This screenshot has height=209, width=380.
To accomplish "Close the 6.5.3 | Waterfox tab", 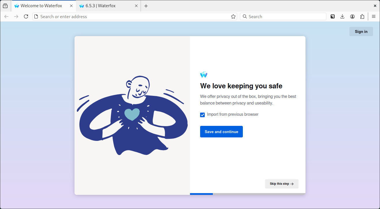I will tap(136, 6).
